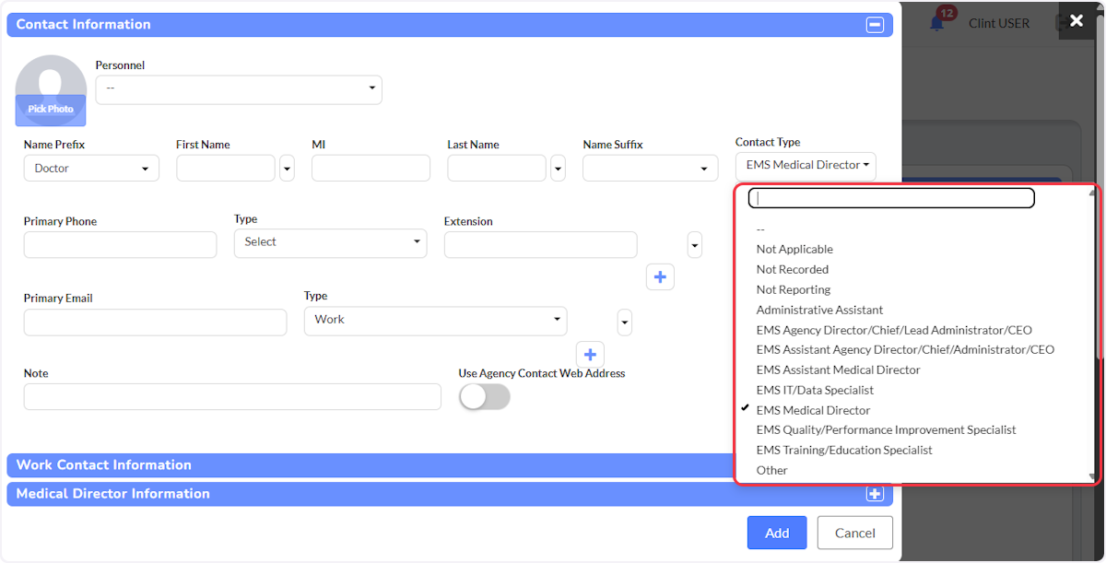Screen dimensions: 1106x563
Task: Add another email with the plus icon
Action: [x=590, y=354]
